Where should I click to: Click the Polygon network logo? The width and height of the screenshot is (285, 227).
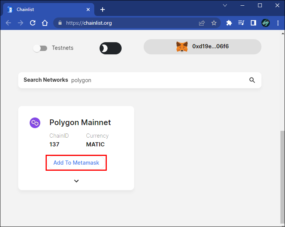click(x=35, y=123)
